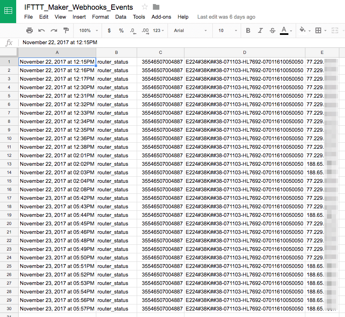
Task: Open the Arial font dropdown
Action: click(x=190, y=30)
